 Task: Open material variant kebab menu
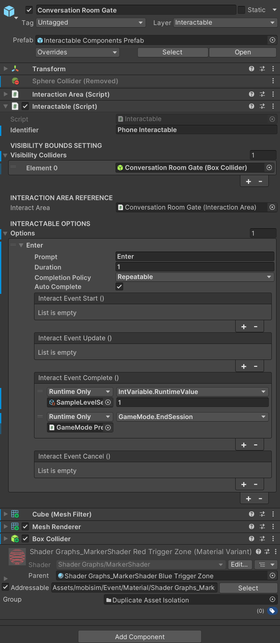tap(275, 552)
